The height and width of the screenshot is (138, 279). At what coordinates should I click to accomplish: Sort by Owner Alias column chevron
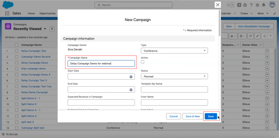261,45
